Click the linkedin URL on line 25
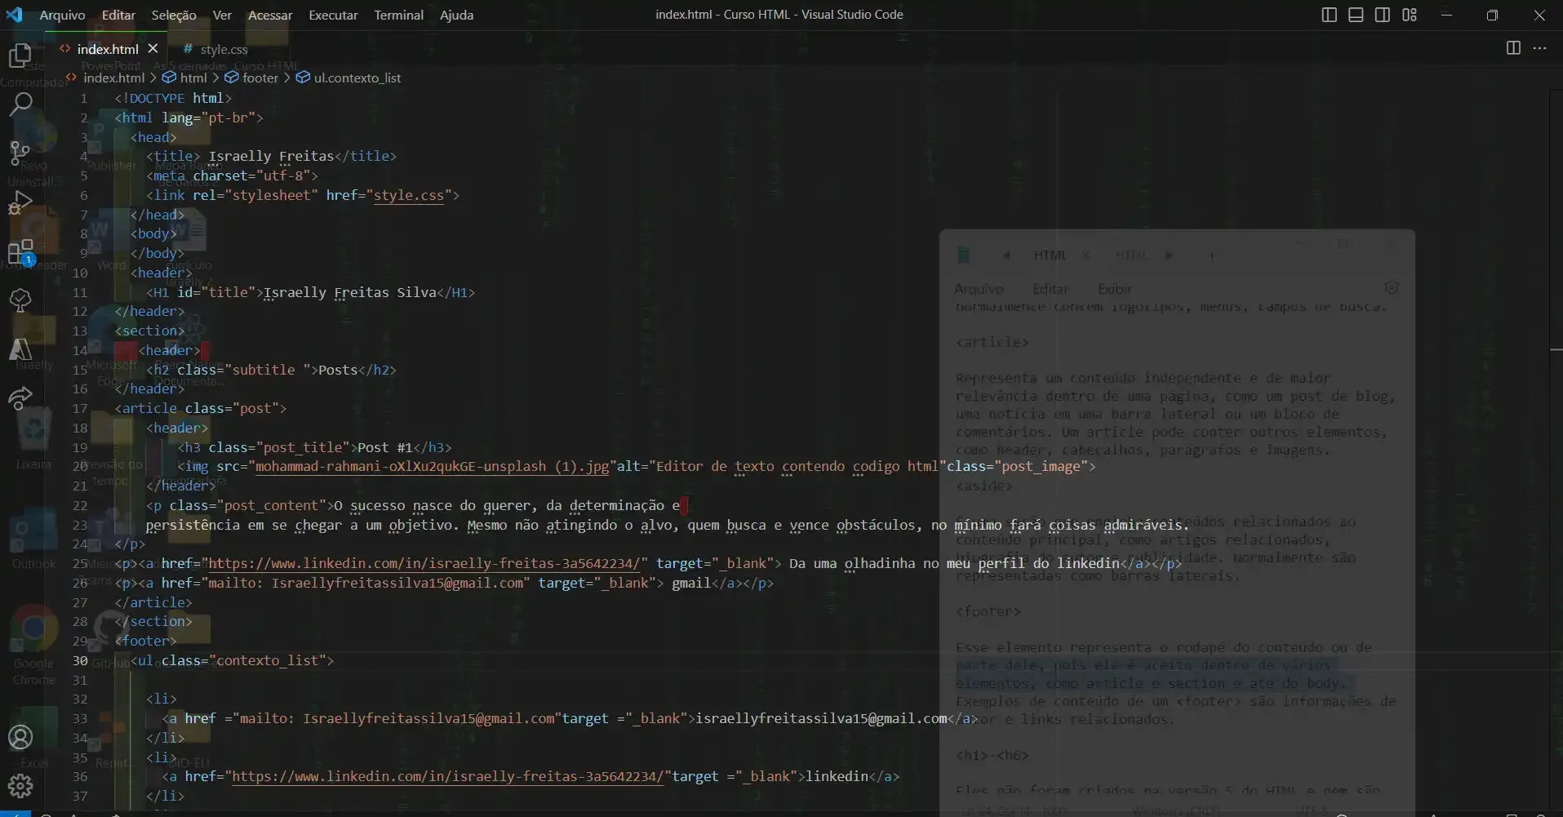Image resolution: width=1563 pixels, height=817 pixels. coord(424,563)
